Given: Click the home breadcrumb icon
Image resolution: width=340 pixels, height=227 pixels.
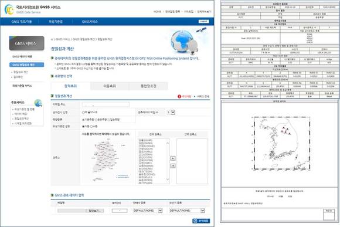Looking at the screenshot, I should [52, 39].
